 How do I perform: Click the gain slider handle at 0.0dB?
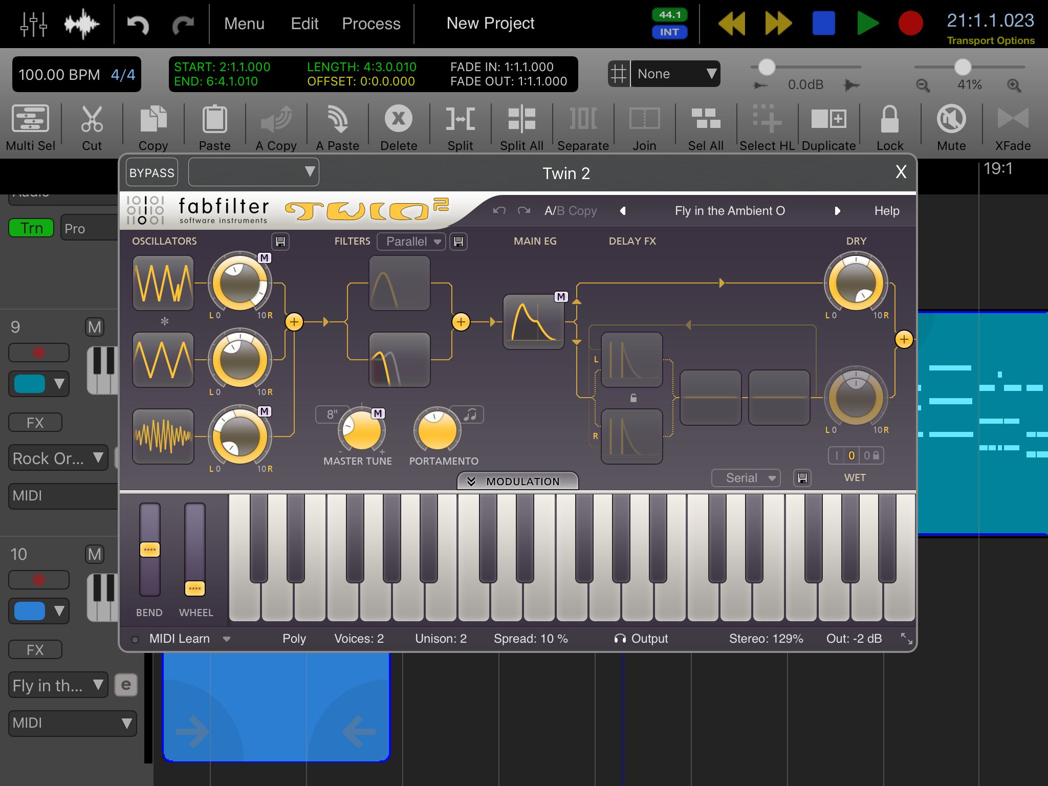tap(767, 67)
